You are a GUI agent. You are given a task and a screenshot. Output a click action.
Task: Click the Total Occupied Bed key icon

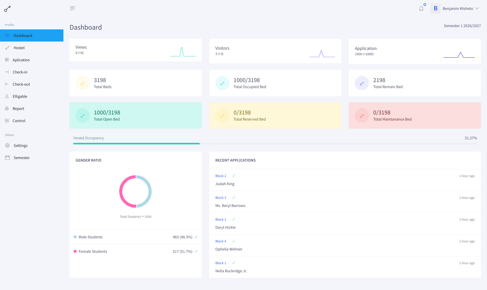click(x=222, y=83)
